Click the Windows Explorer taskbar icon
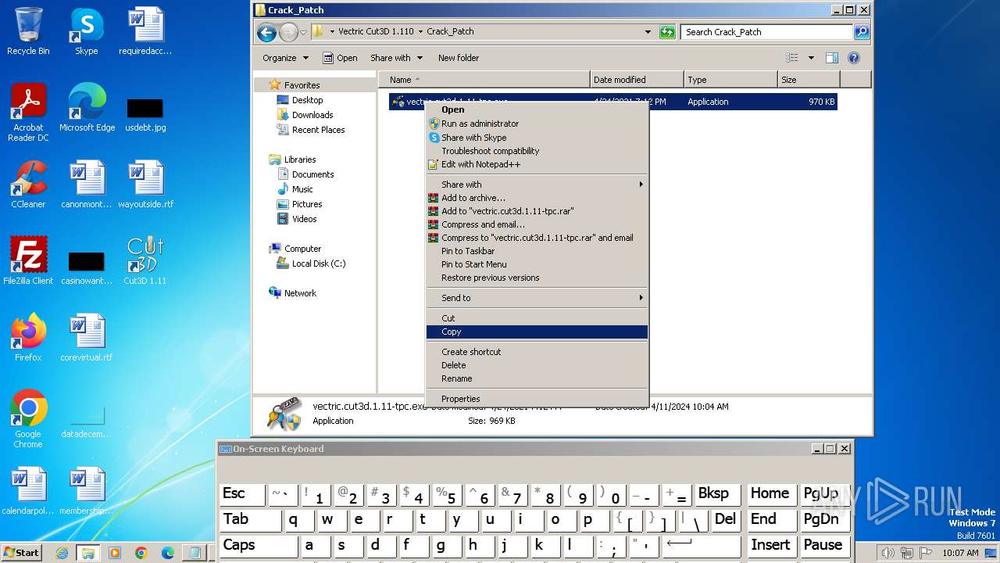 pos(87,553)
